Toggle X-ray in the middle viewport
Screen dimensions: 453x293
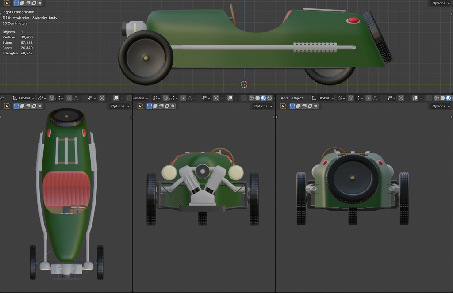(x=244, y=98)
